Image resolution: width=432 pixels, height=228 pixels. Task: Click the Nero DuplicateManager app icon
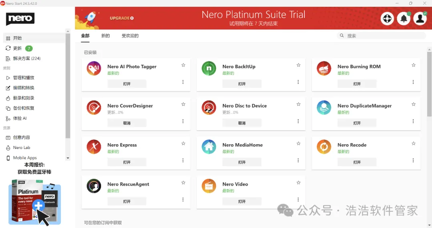[x=324, y=107]
